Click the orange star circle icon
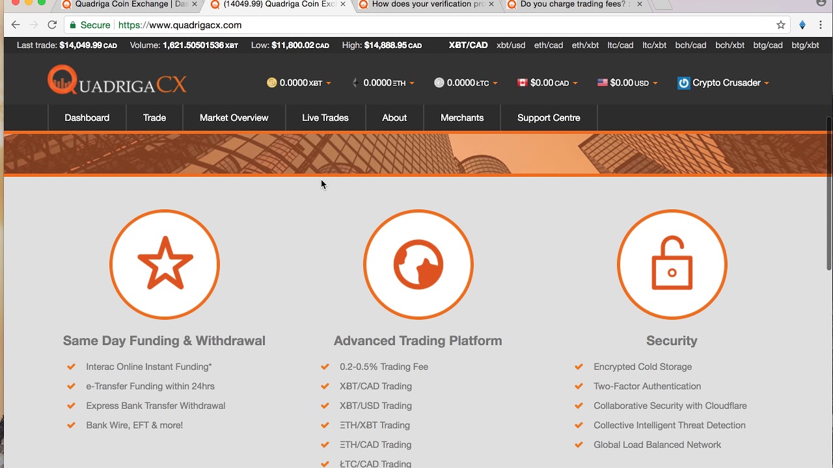Screen dimensions: 833x468 165,265
